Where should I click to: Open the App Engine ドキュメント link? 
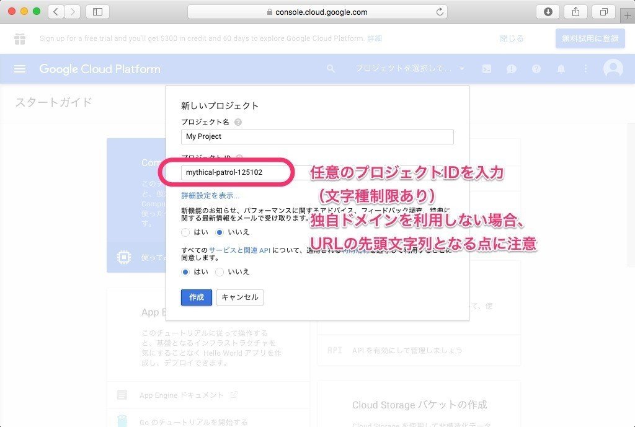(x=182, y=395)
